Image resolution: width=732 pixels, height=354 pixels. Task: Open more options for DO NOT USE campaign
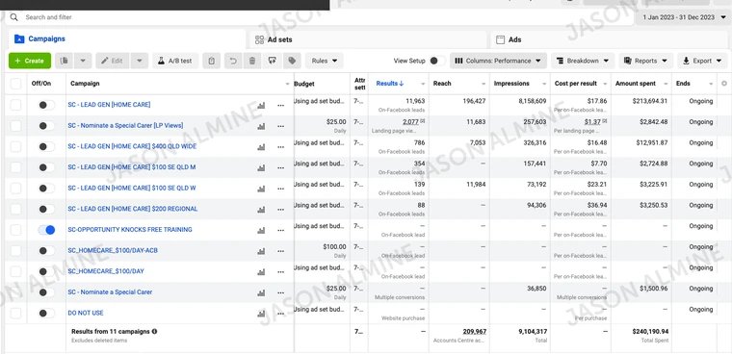point(280,314)
